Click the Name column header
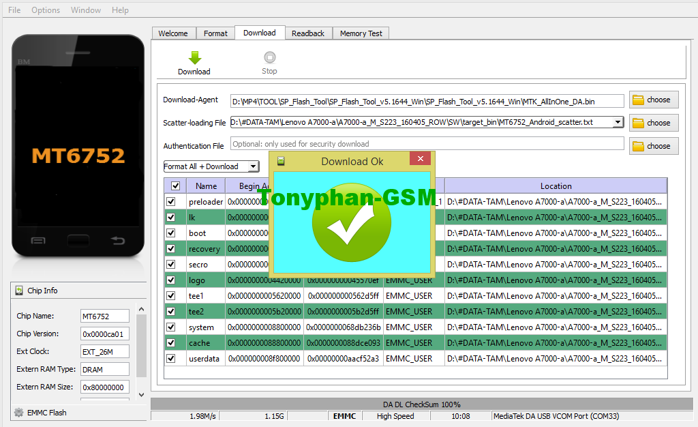698x427 pixels. pyautogui.click(x=206, y=186)
